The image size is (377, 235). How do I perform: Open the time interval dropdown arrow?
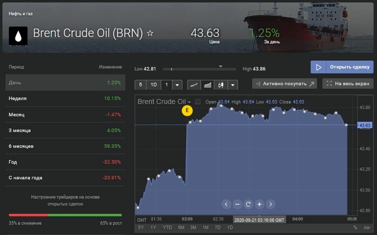(x=177, y=85)
